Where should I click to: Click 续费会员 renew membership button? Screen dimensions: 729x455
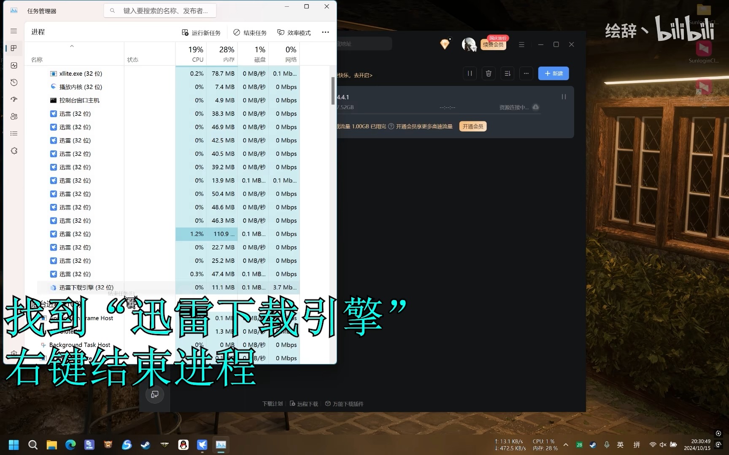493,44
